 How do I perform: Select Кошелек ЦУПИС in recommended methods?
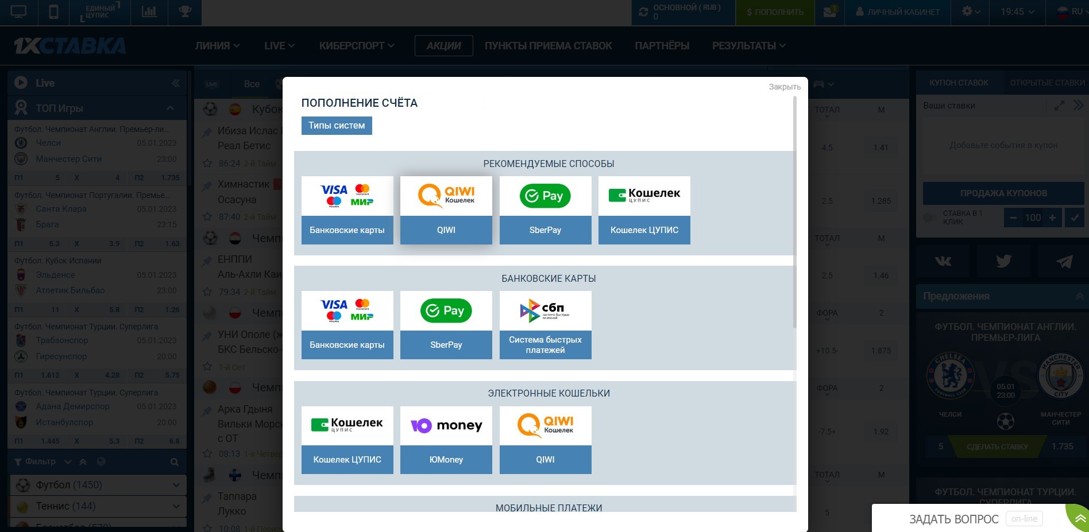pyautogui.click(x=644, y=210)
